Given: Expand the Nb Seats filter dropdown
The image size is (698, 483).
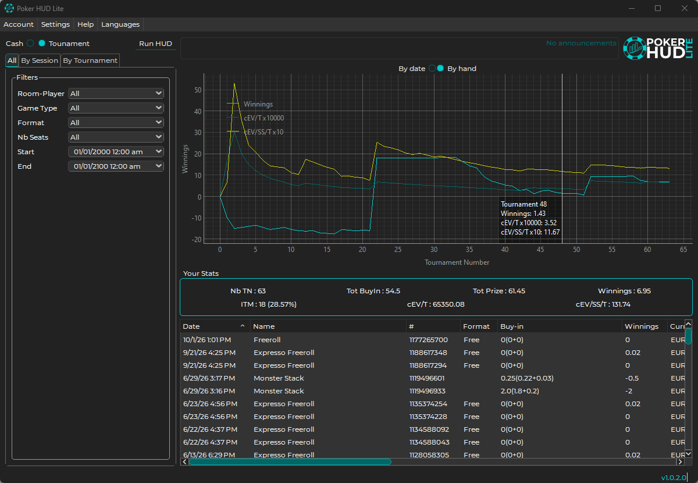Looking at the screenshot, I should (x=116, y=137).
